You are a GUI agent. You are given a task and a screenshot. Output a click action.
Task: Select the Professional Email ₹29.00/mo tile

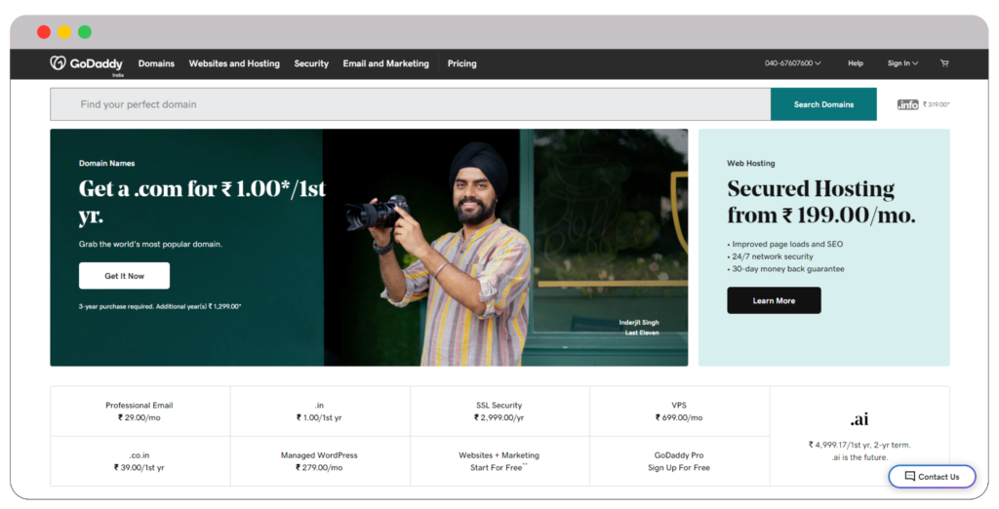[140, 411]
